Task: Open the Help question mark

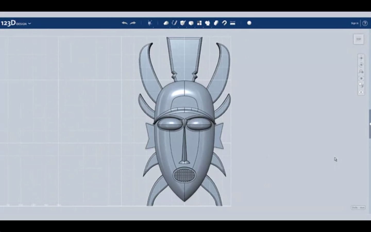Action: (365, 23)
